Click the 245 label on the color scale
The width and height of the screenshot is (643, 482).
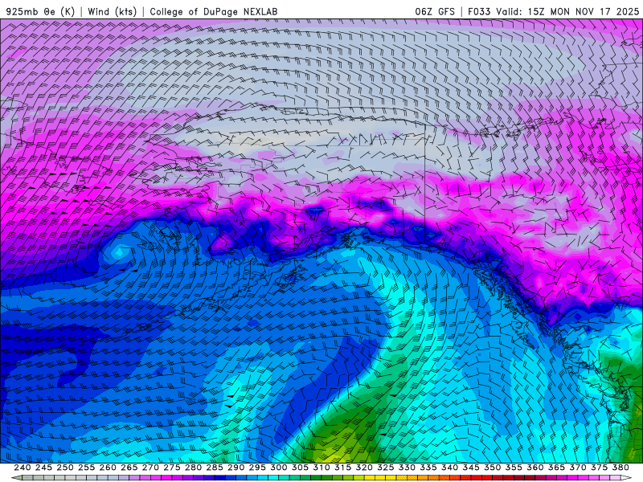(44, 468)
